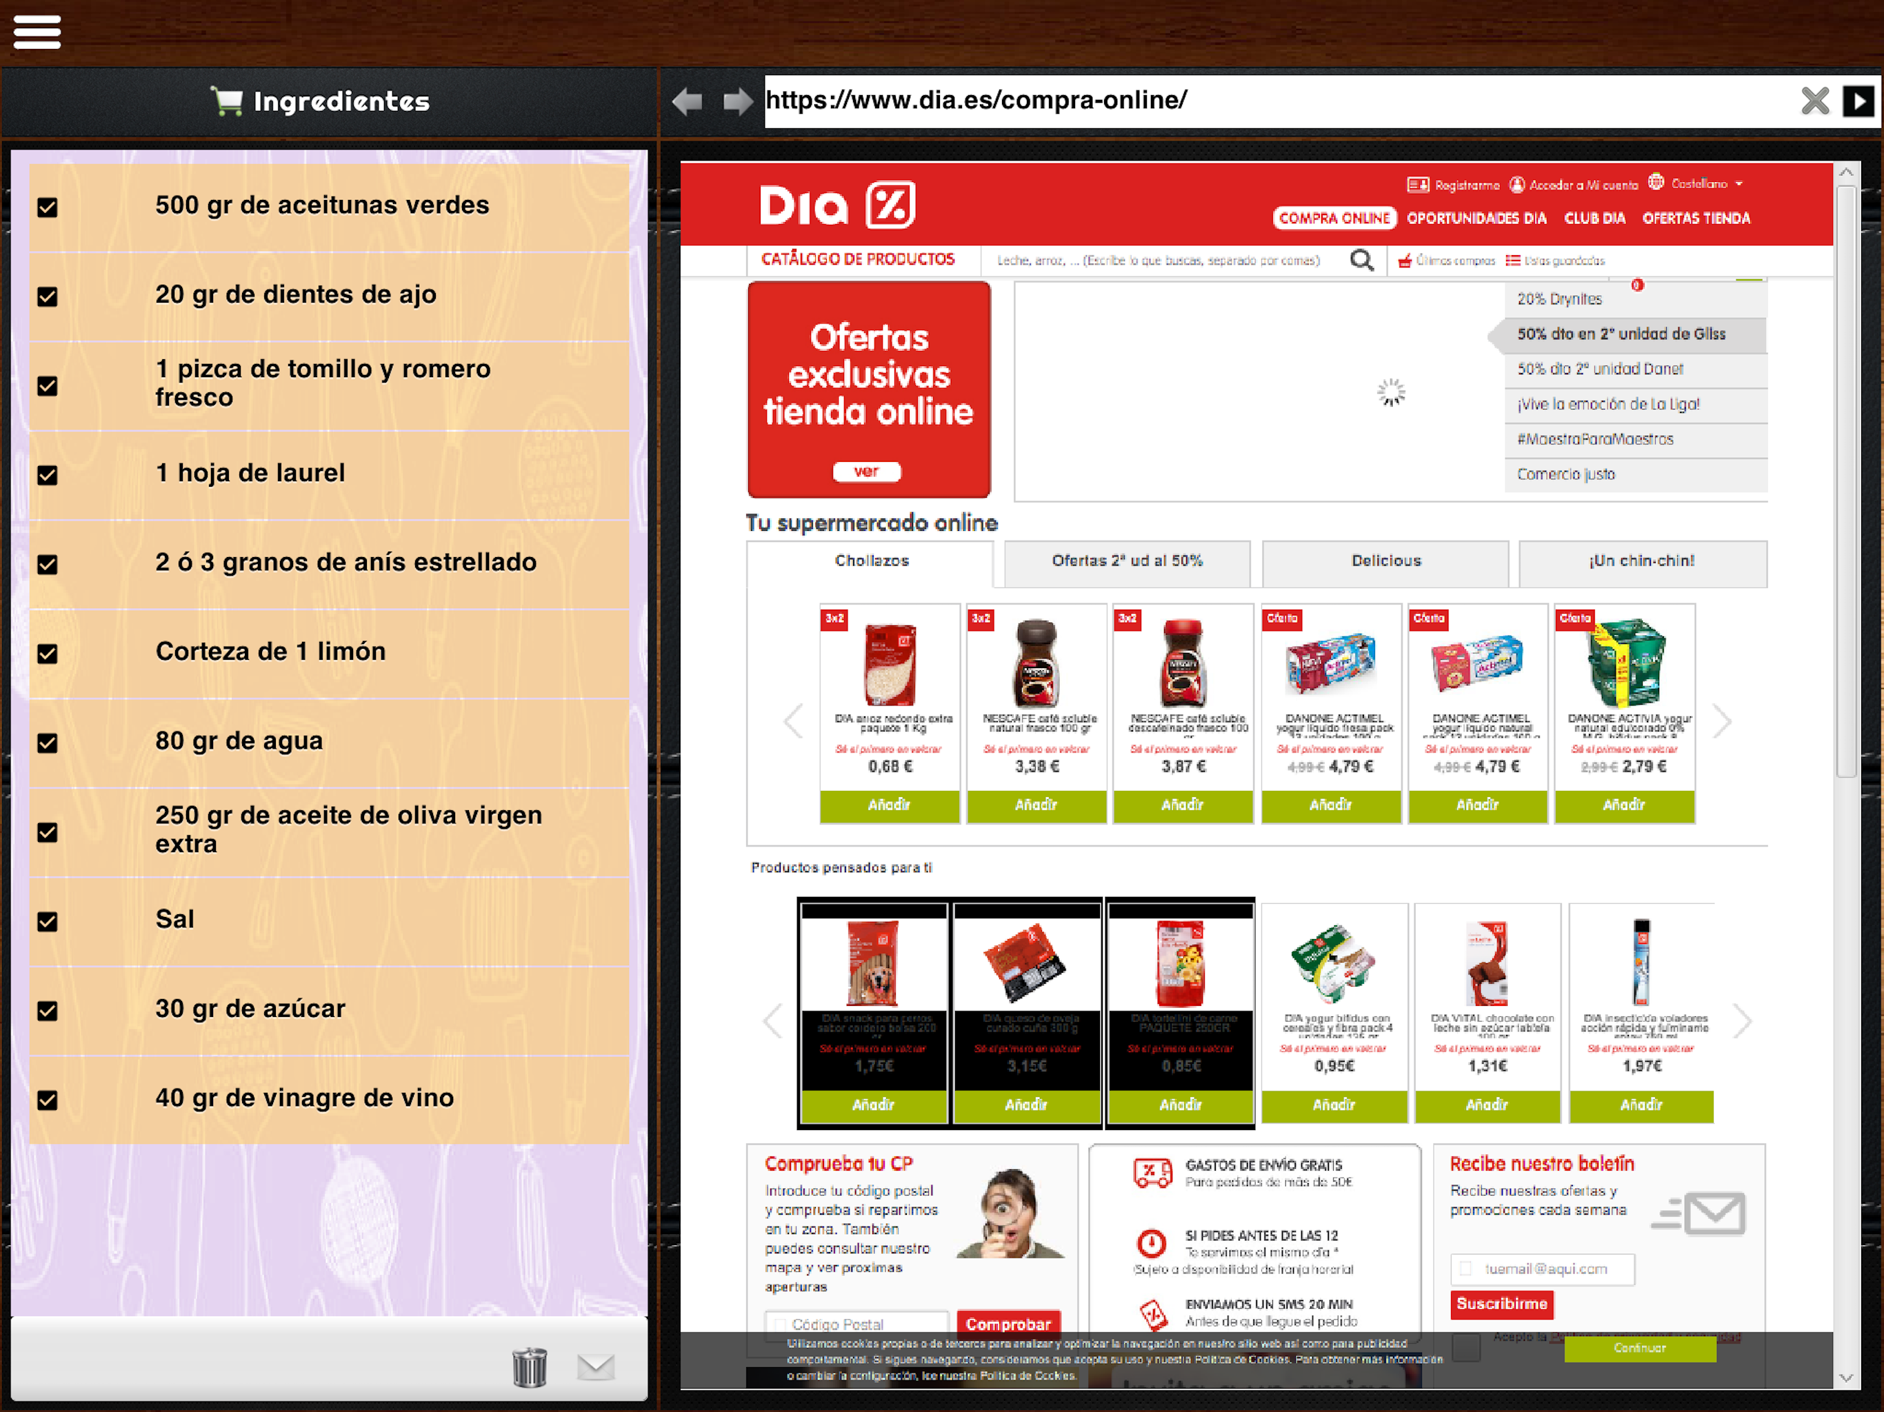Open Catálogo de productos menu
Screen dimensions: 1884x1412
pyautogui.click(x=858, y=259)
